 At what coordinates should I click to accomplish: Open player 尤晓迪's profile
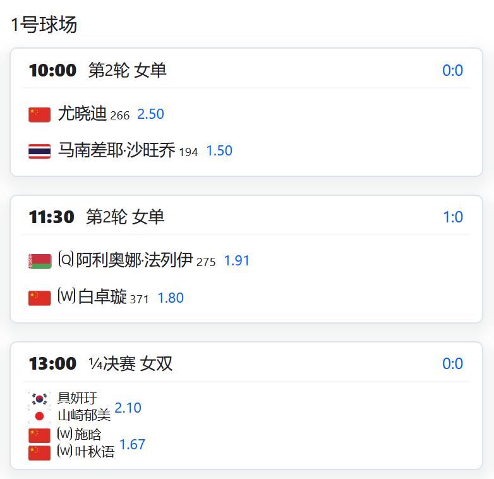pos(82,114)
